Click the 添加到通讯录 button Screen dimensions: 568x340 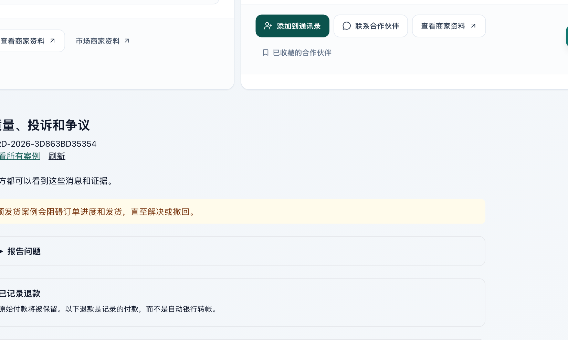[292, 26]
